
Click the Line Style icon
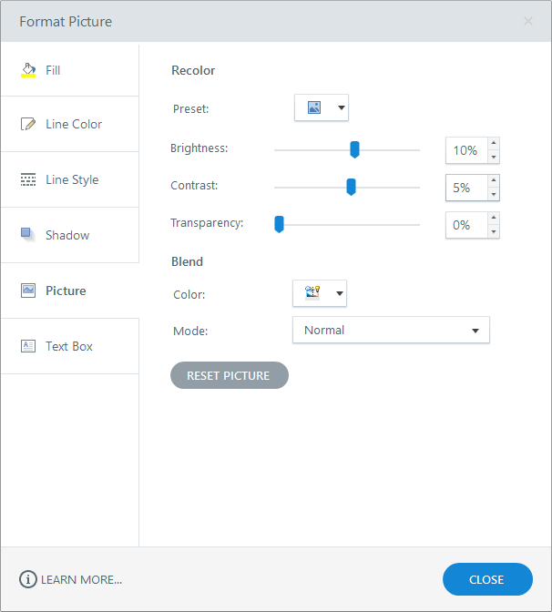point(28,179)
